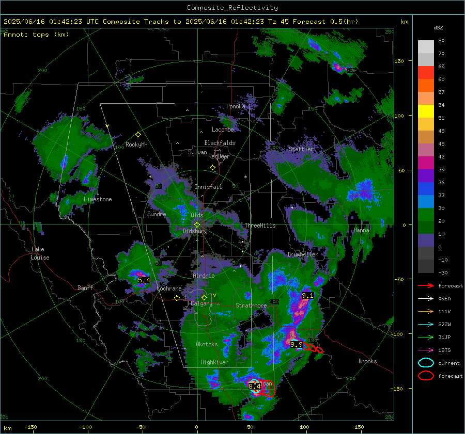Click the Cochrane city label

(169, 288)
